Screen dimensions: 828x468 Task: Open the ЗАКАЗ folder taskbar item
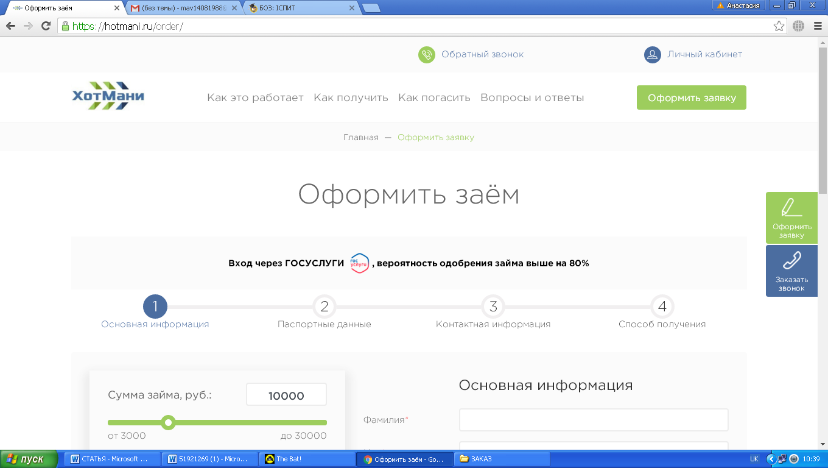(x=503, y=459)
